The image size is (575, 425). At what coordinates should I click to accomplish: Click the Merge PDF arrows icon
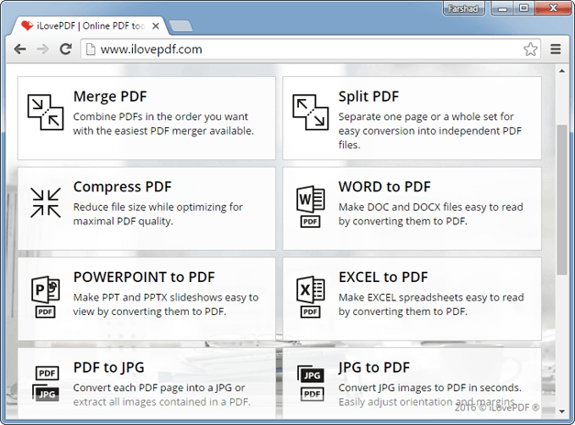point(46,112)
